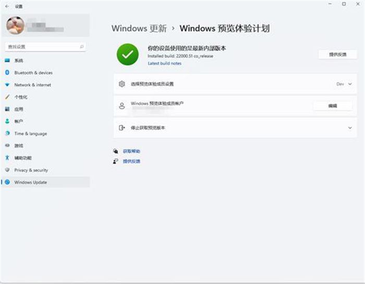Click the 查找设置 search field
Viewport: 365px width, 284px height.
coord(42,46)
